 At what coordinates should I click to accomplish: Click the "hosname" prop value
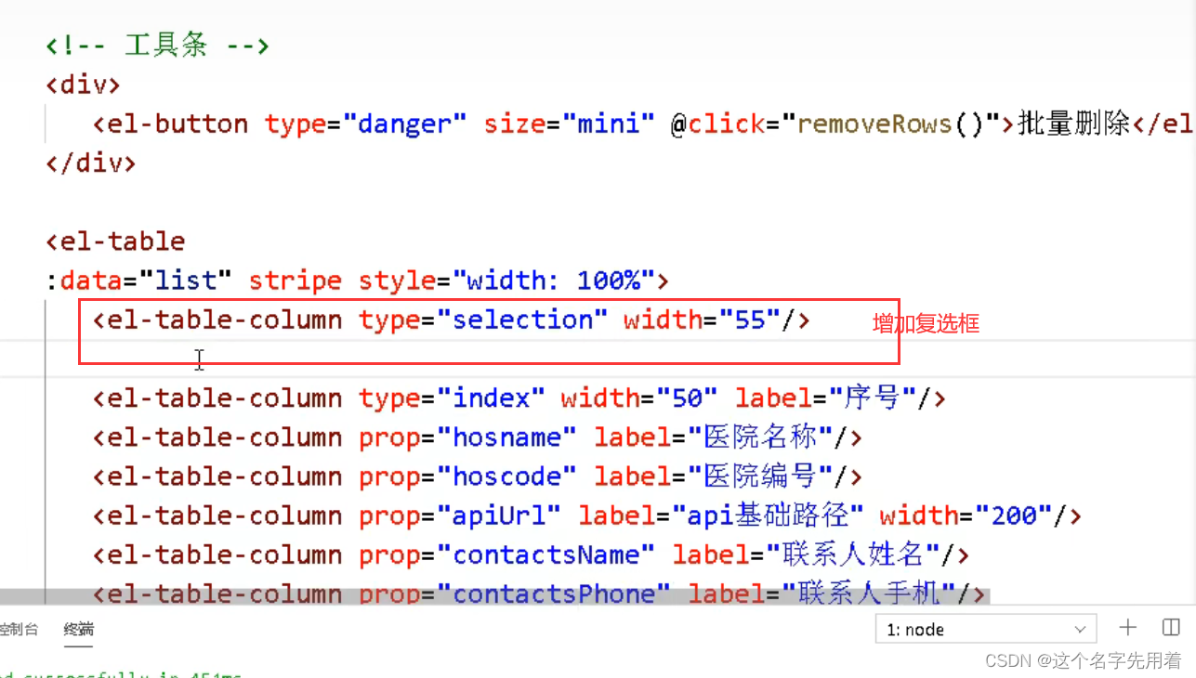[x=506, y=437]
